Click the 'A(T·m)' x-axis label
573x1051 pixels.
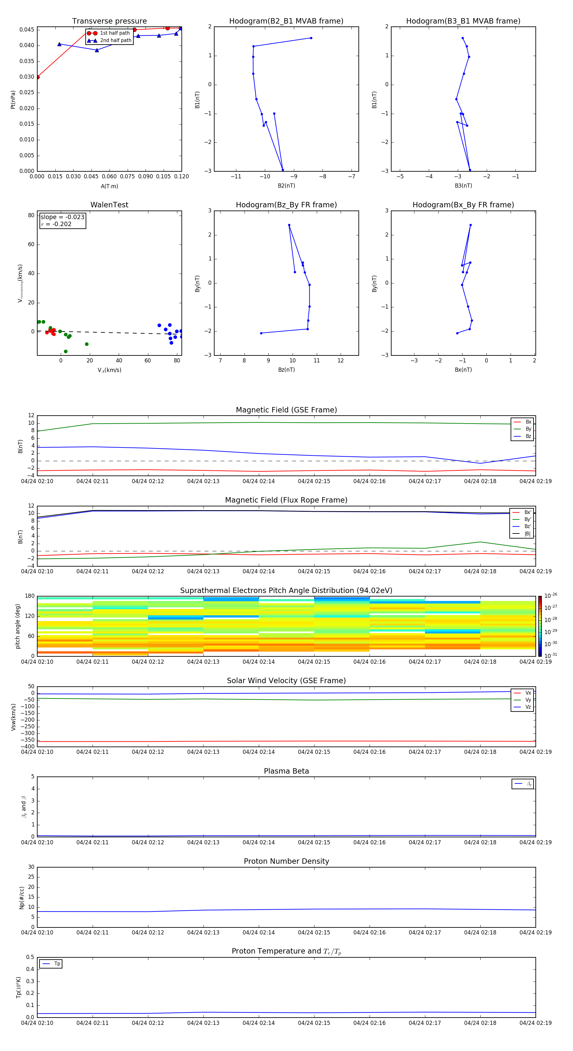(109, 186)
